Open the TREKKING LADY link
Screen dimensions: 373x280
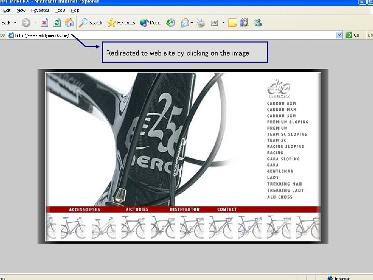tap(285, 190)
